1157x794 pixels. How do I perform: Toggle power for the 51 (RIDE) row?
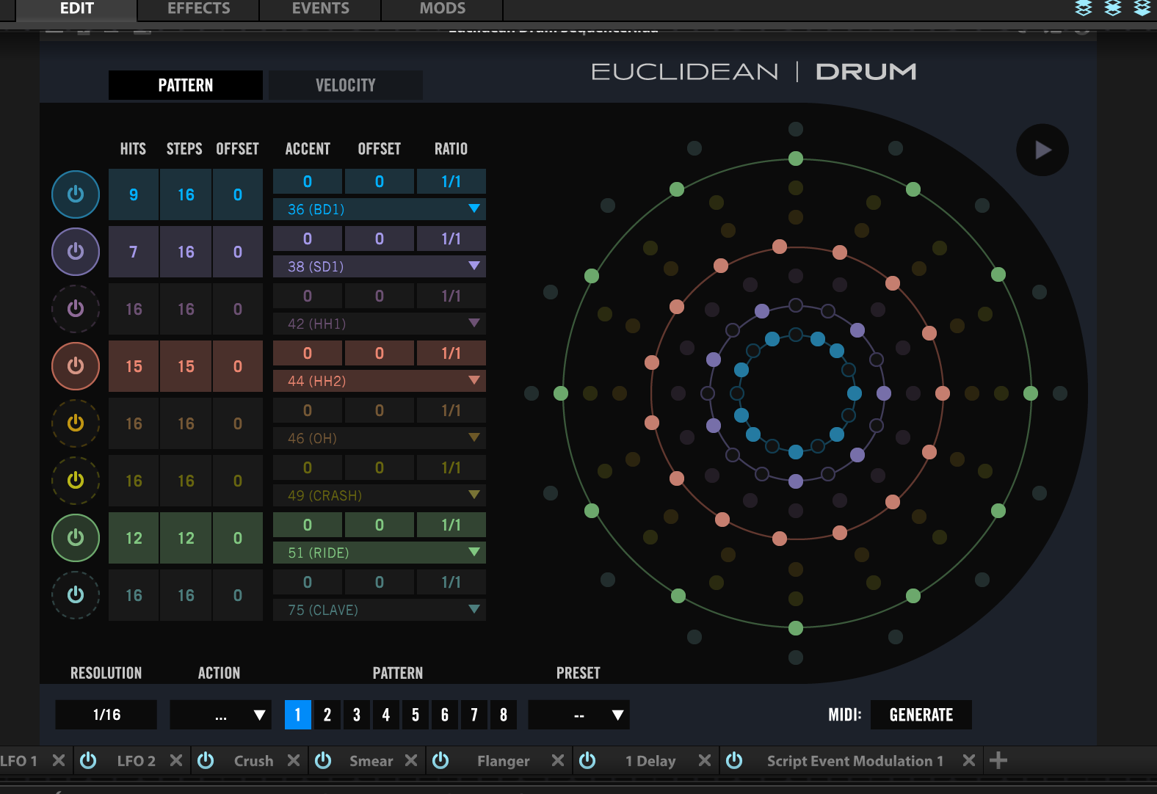point(76,538)
